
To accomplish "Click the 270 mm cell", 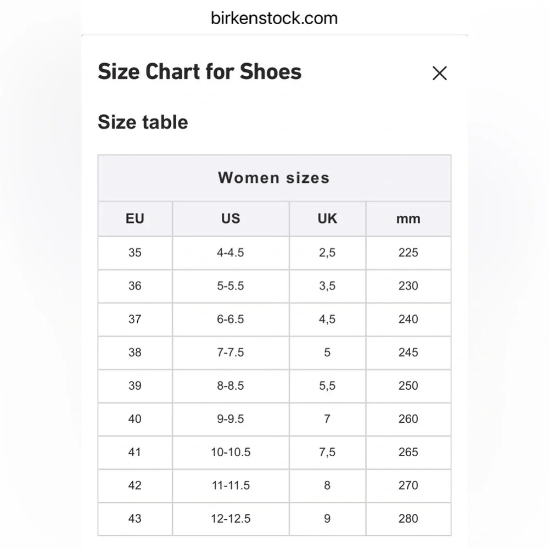I will pos(408,485).
